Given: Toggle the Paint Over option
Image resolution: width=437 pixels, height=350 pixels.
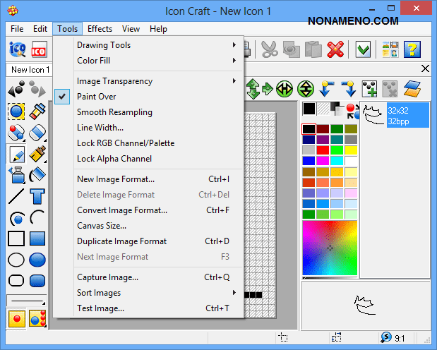Looking at the screenshot, I should tap(97, 97).
